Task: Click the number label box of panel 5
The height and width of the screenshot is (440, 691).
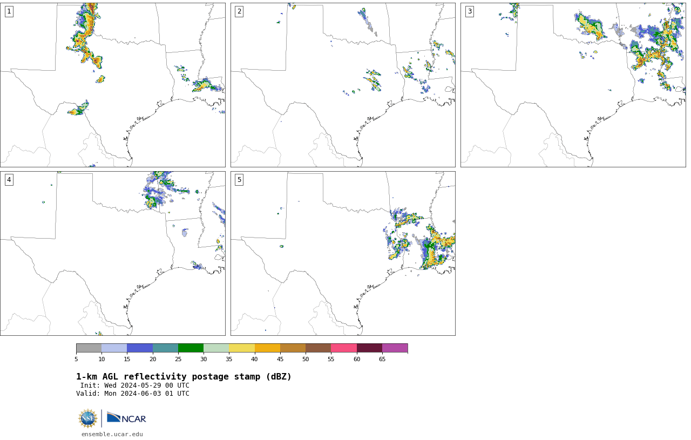Action: click(x=239, y=180)
